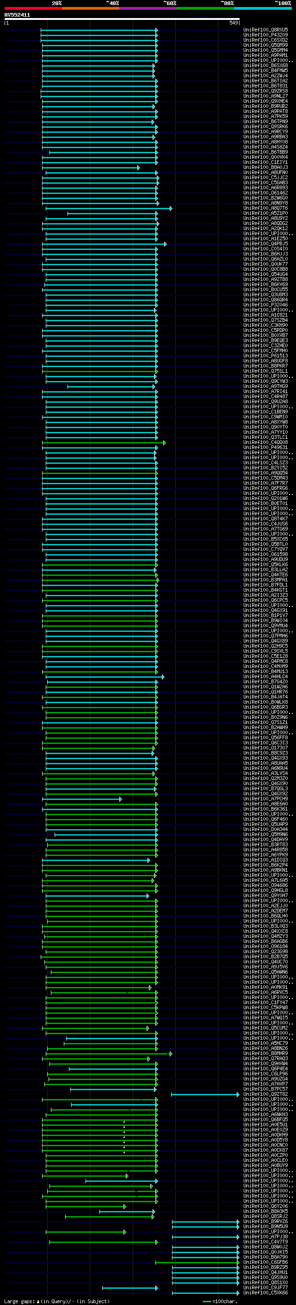Select hit label UniRef100_Q6BFQ5

pyautogui.click(x=265, y=1119)
